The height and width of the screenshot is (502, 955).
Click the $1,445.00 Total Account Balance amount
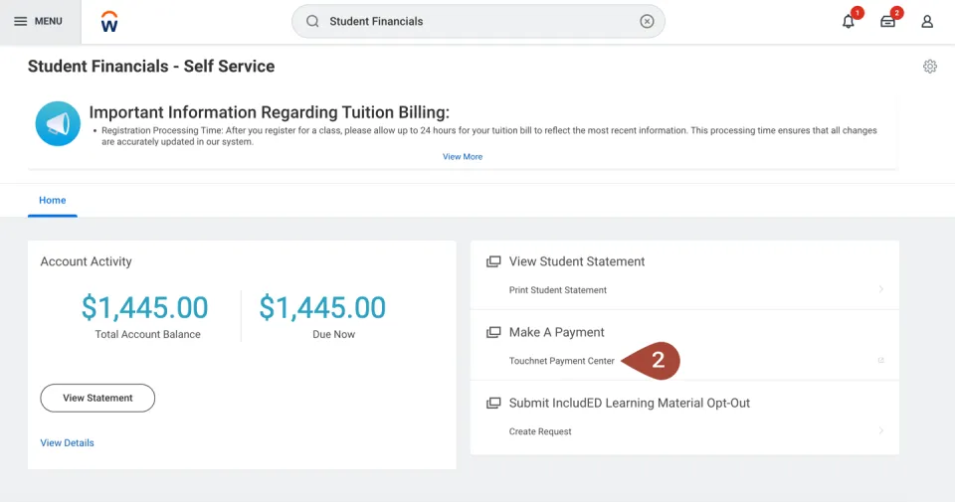click(x=145, y=307)
